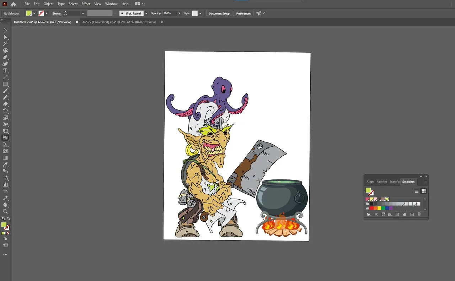Create new swatch in Swatches panel
Viewport: 455px width, 281px height.
[x=412, y=214]
